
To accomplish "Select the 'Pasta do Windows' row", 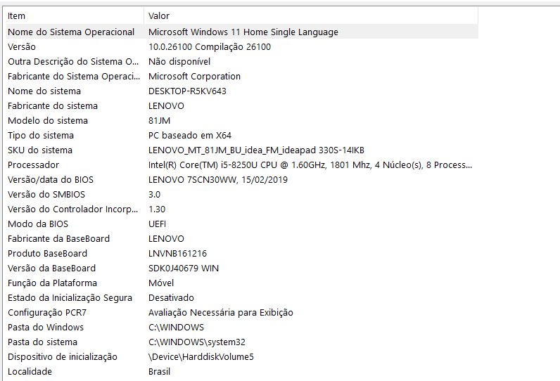I will pyautogui.click(x=242, y=328).
